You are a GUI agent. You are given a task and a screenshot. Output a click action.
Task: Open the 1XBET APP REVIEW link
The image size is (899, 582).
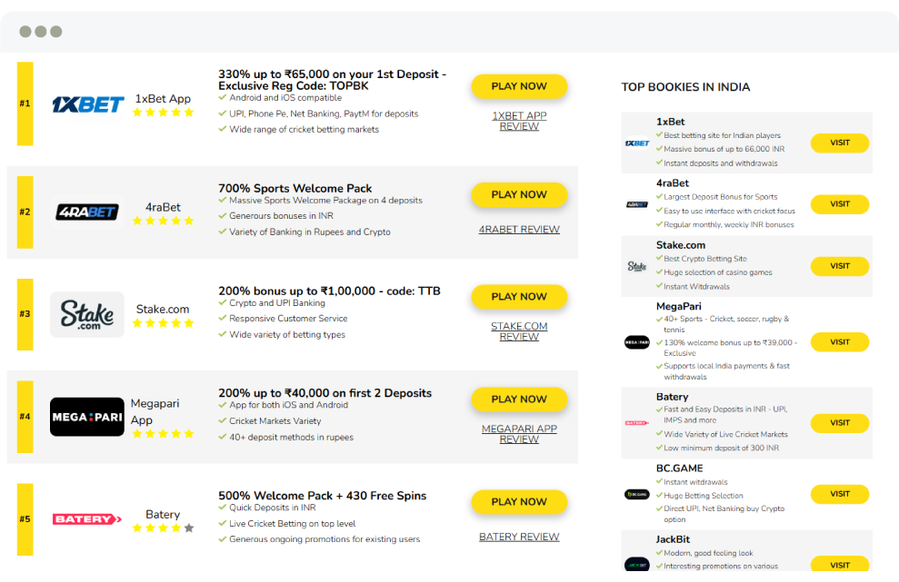pos(519,121)
